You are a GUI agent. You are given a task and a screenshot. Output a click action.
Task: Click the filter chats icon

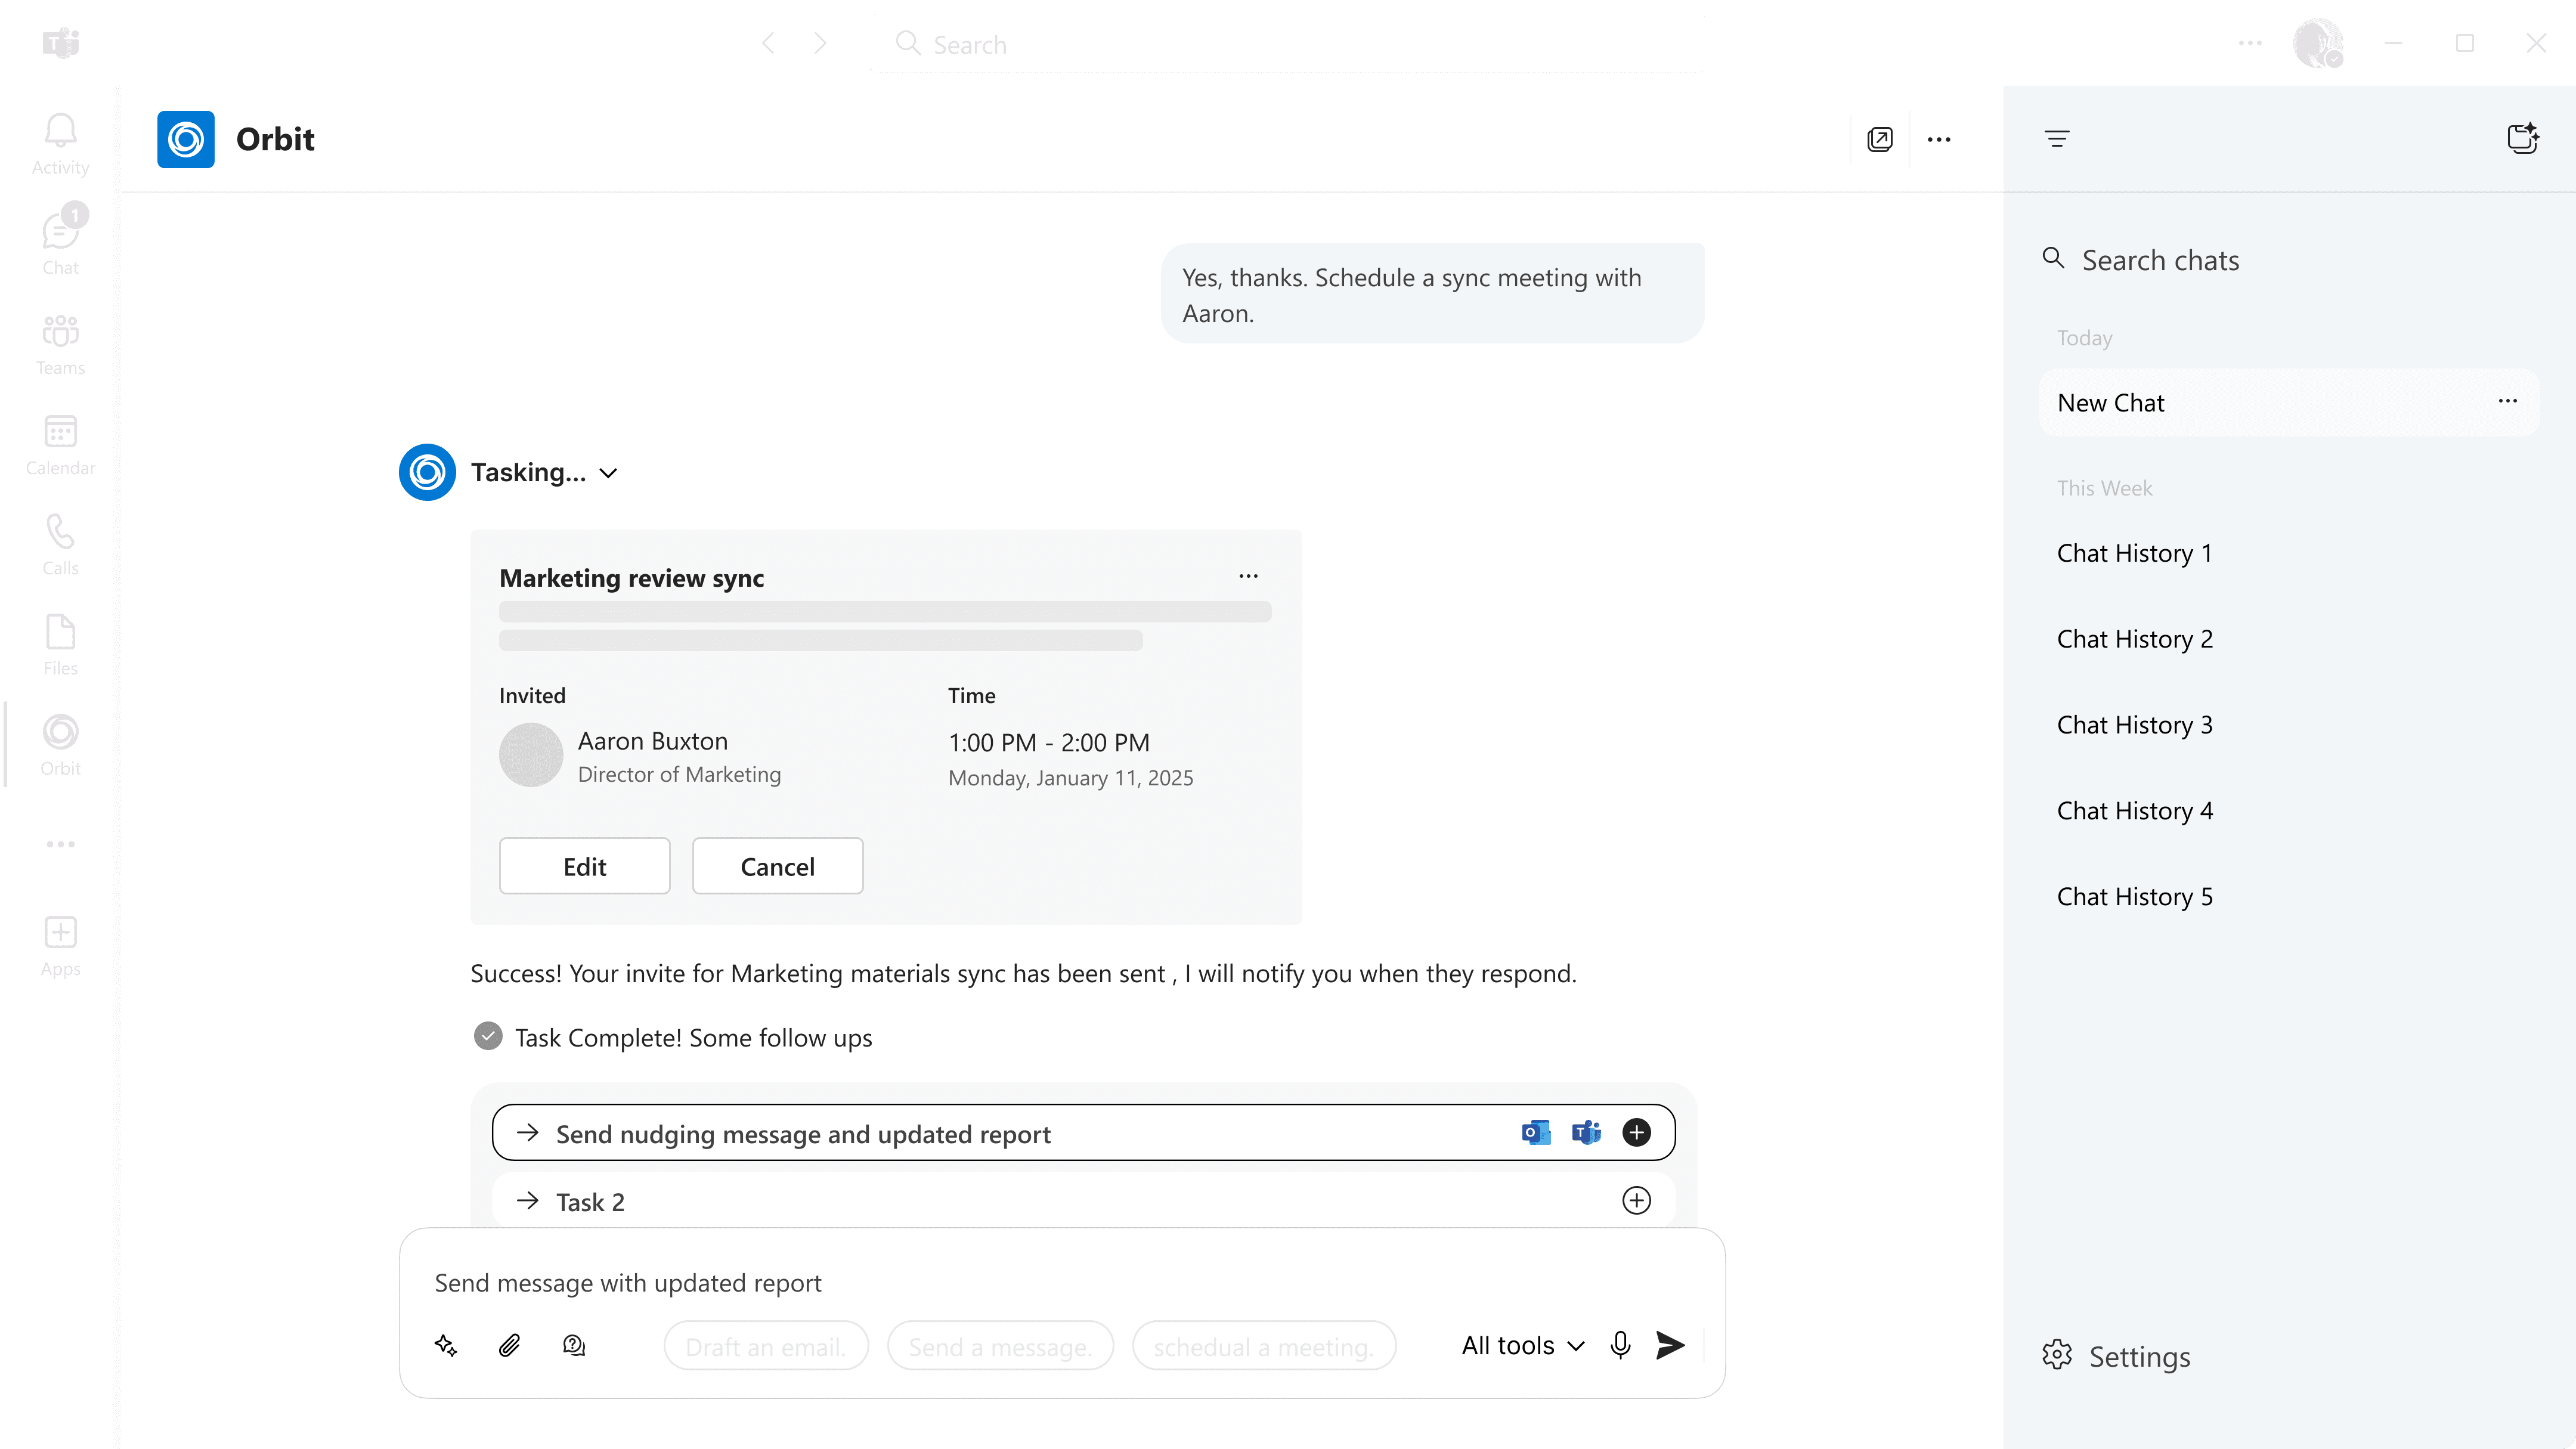coord(2056,139)
